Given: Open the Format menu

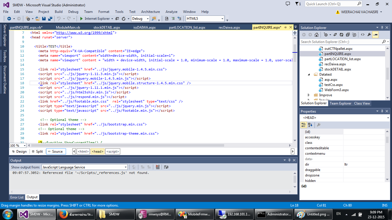Looking at the screenshot, I should [104, 12].
